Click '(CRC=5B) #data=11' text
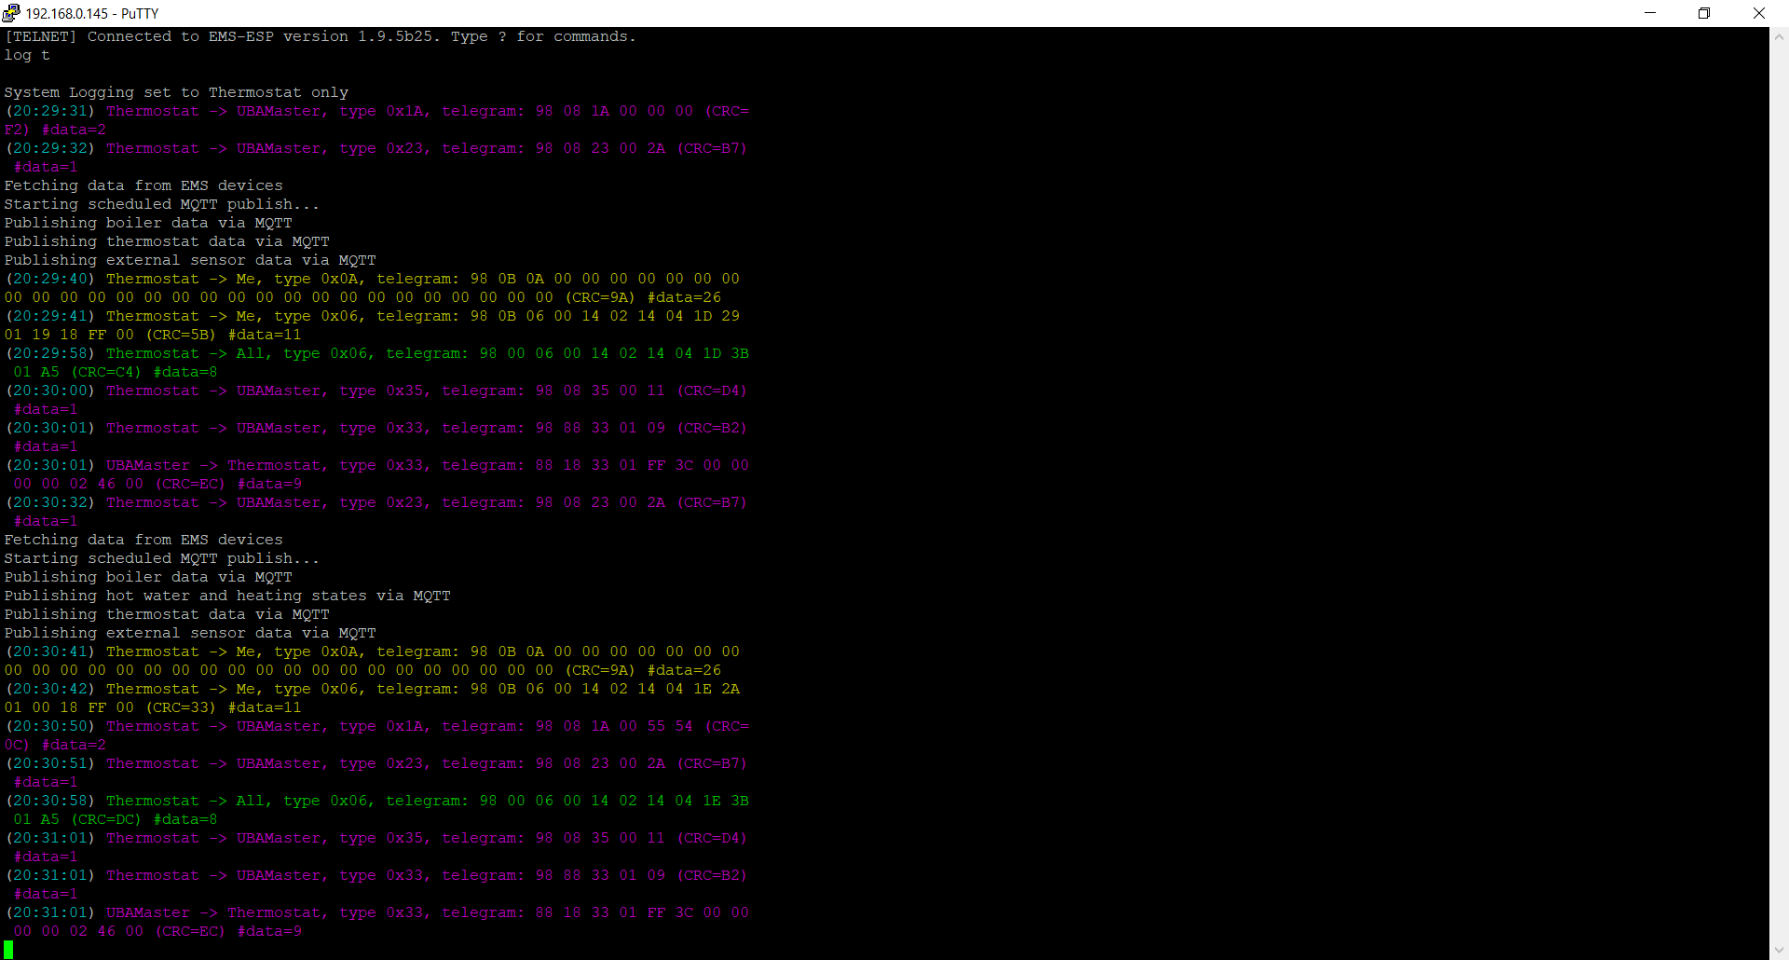This screenshot has height=960, width=1789. 224,335
